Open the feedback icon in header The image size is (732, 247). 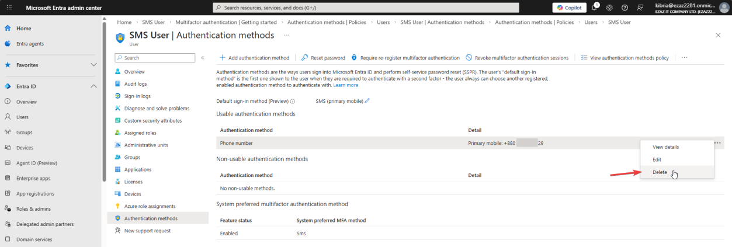click(x=640, y=8)
